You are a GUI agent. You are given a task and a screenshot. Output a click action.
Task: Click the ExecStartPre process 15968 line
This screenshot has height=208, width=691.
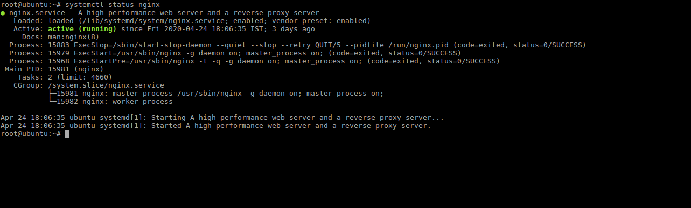pyautogui.click(x=255, y=61)
